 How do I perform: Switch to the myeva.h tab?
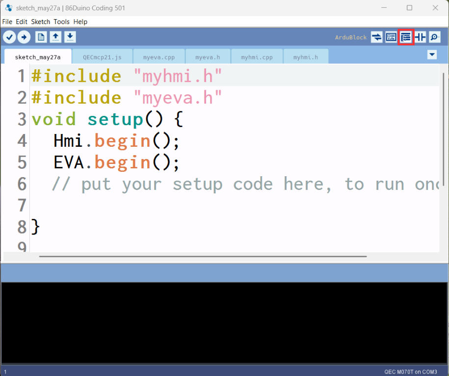(208, 57)
